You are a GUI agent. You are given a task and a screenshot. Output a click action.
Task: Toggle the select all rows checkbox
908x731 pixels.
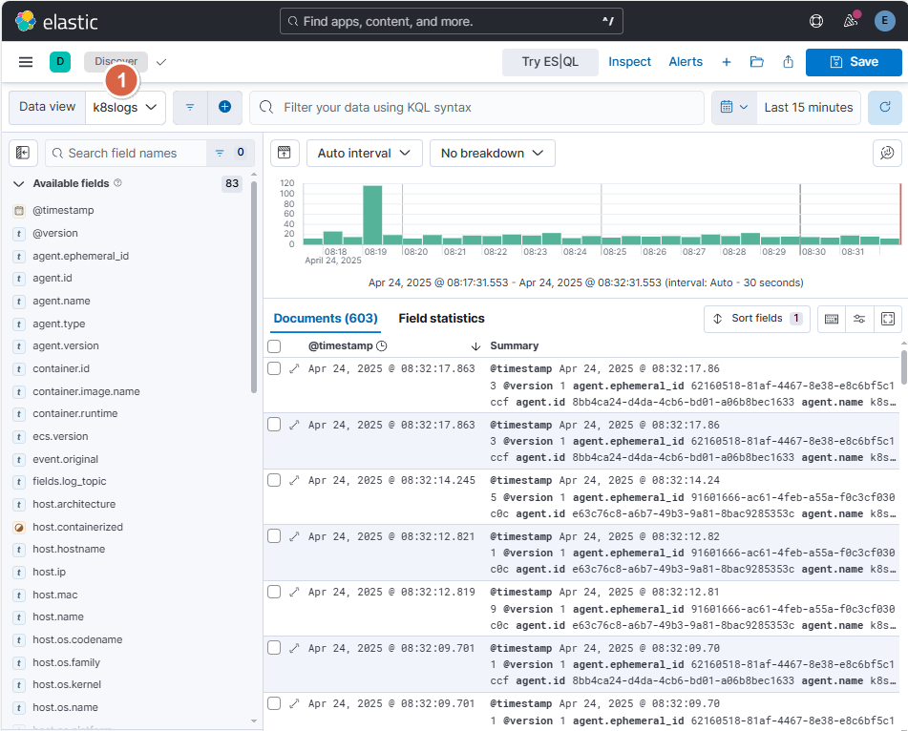point(274,346)
